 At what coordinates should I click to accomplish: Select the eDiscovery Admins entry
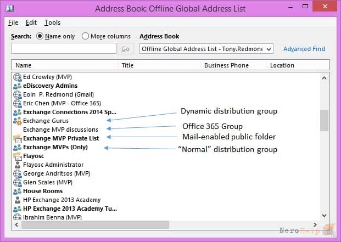click(50, 86)
